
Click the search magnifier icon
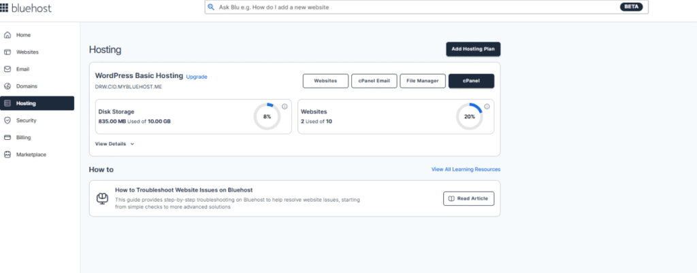(x=211, y=7)
